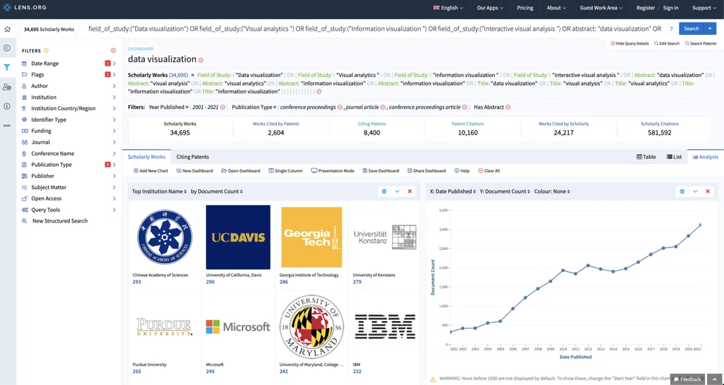Open the user settings icon in the sidebar
Screen dimensions: 724x385
(x=7, y=87)
